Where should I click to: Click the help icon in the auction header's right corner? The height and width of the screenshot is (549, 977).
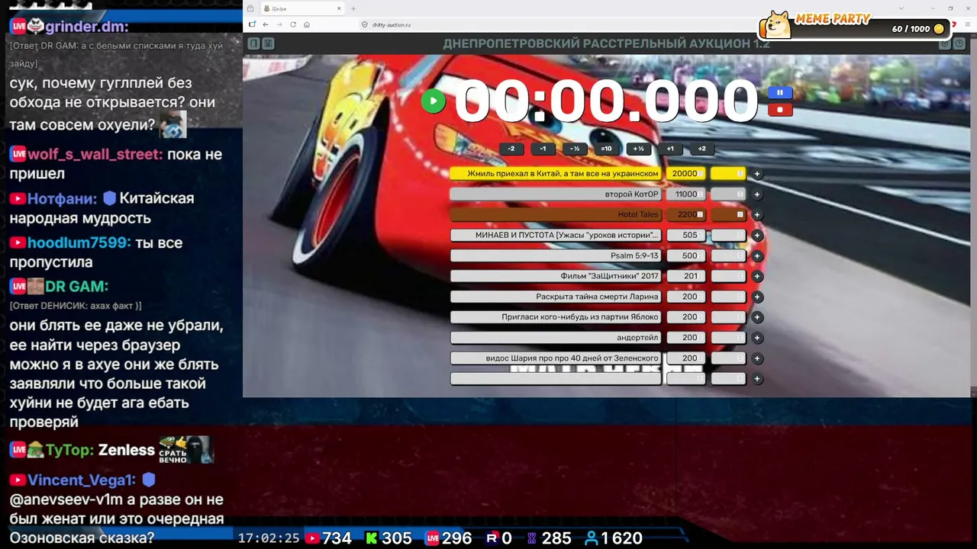[x=959, y=43]
